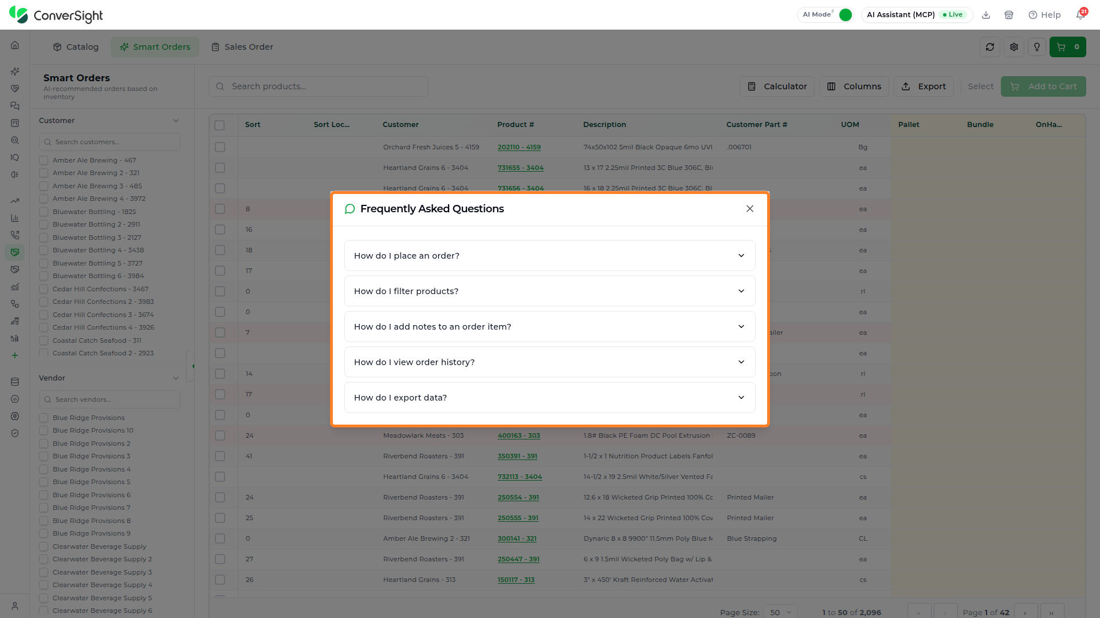Click the database icon in sidebar
Screen dimensions: 1100x618
(15, 382)
